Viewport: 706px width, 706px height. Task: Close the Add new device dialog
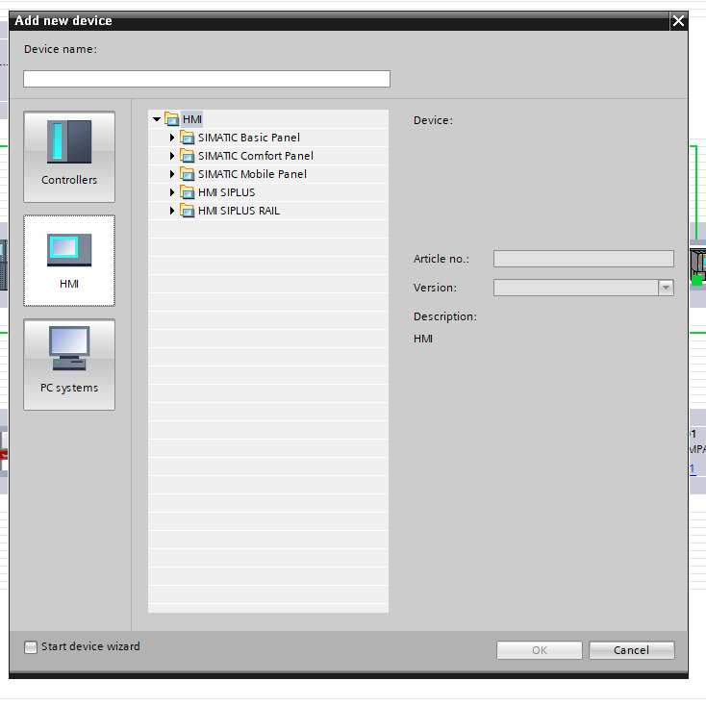point(678,21)
